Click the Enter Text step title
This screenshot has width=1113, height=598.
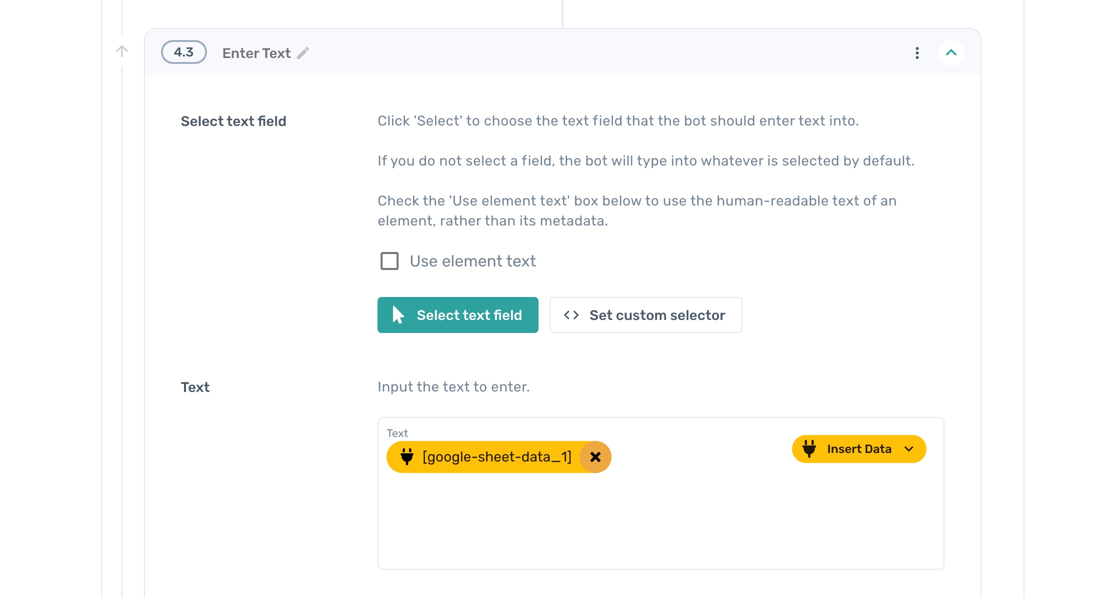[x=256, y=53]
